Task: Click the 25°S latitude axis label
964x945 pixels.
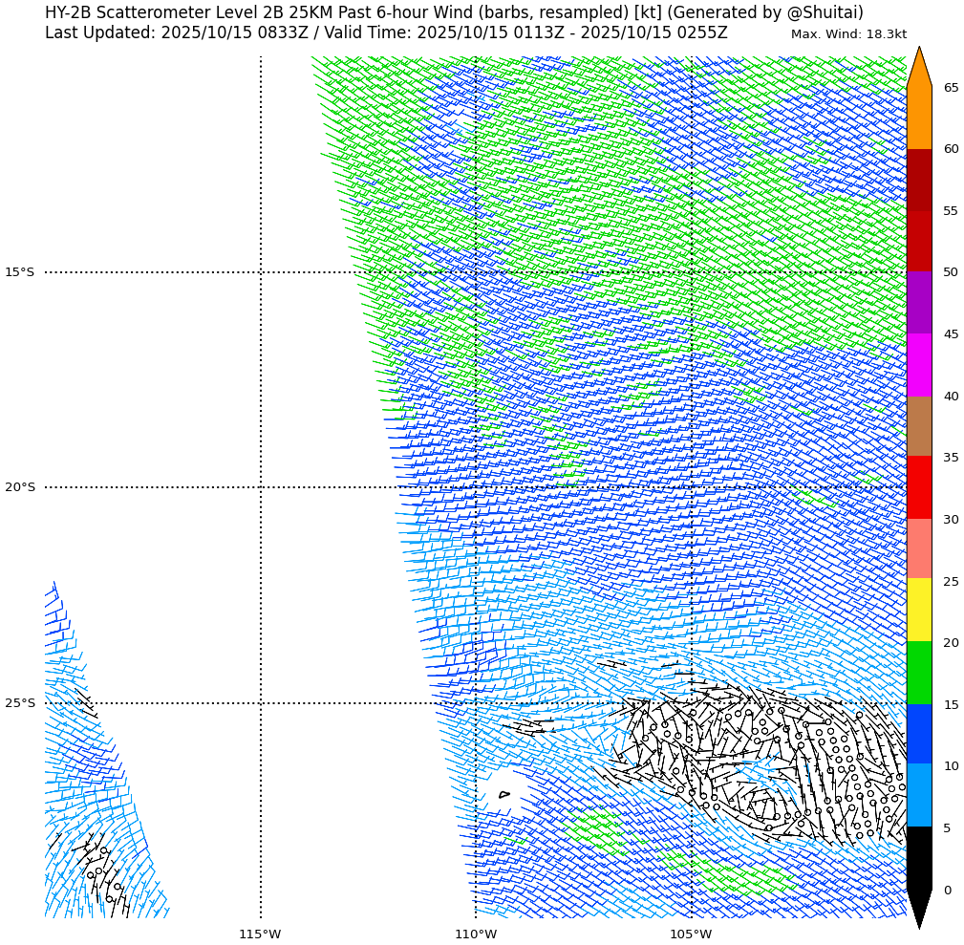Action: click(x=19, y=703)
